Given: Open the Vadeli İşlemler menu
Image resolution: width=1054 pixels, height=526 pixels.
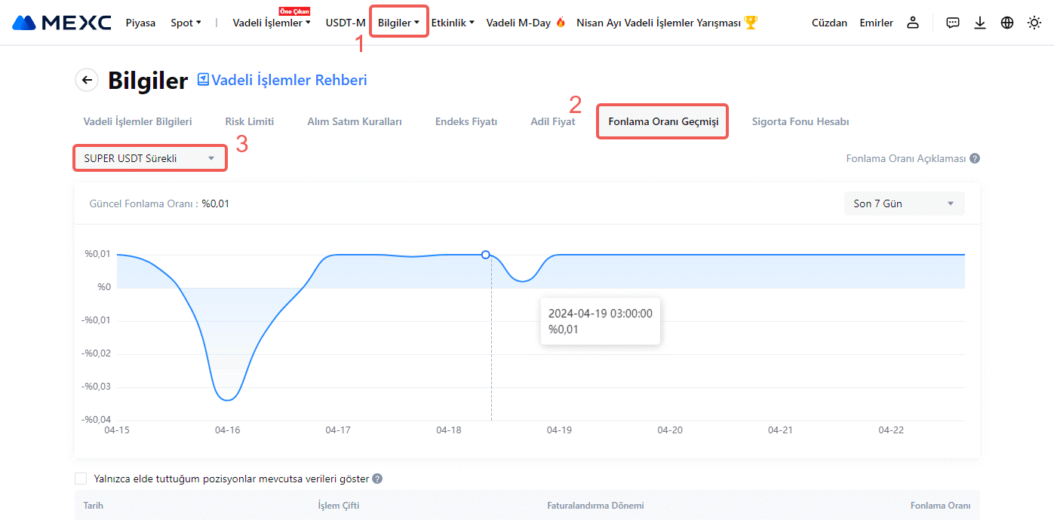Looking at the screenshot, I should (271, 23).
